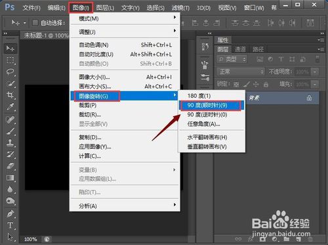
Task: Open the 填充 slider arrow
Action: coord(315,84)
